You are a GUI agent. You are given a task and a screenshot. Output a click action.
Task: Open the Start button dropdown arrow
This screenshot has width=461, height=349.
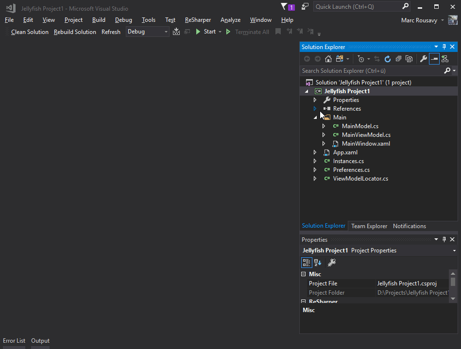[x=220, y=32]
